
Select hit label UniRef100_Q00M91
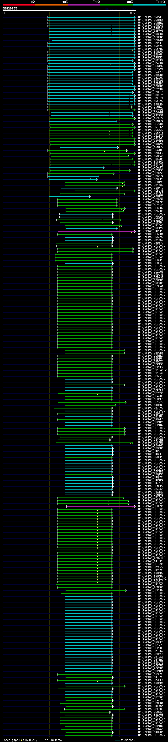151,109
